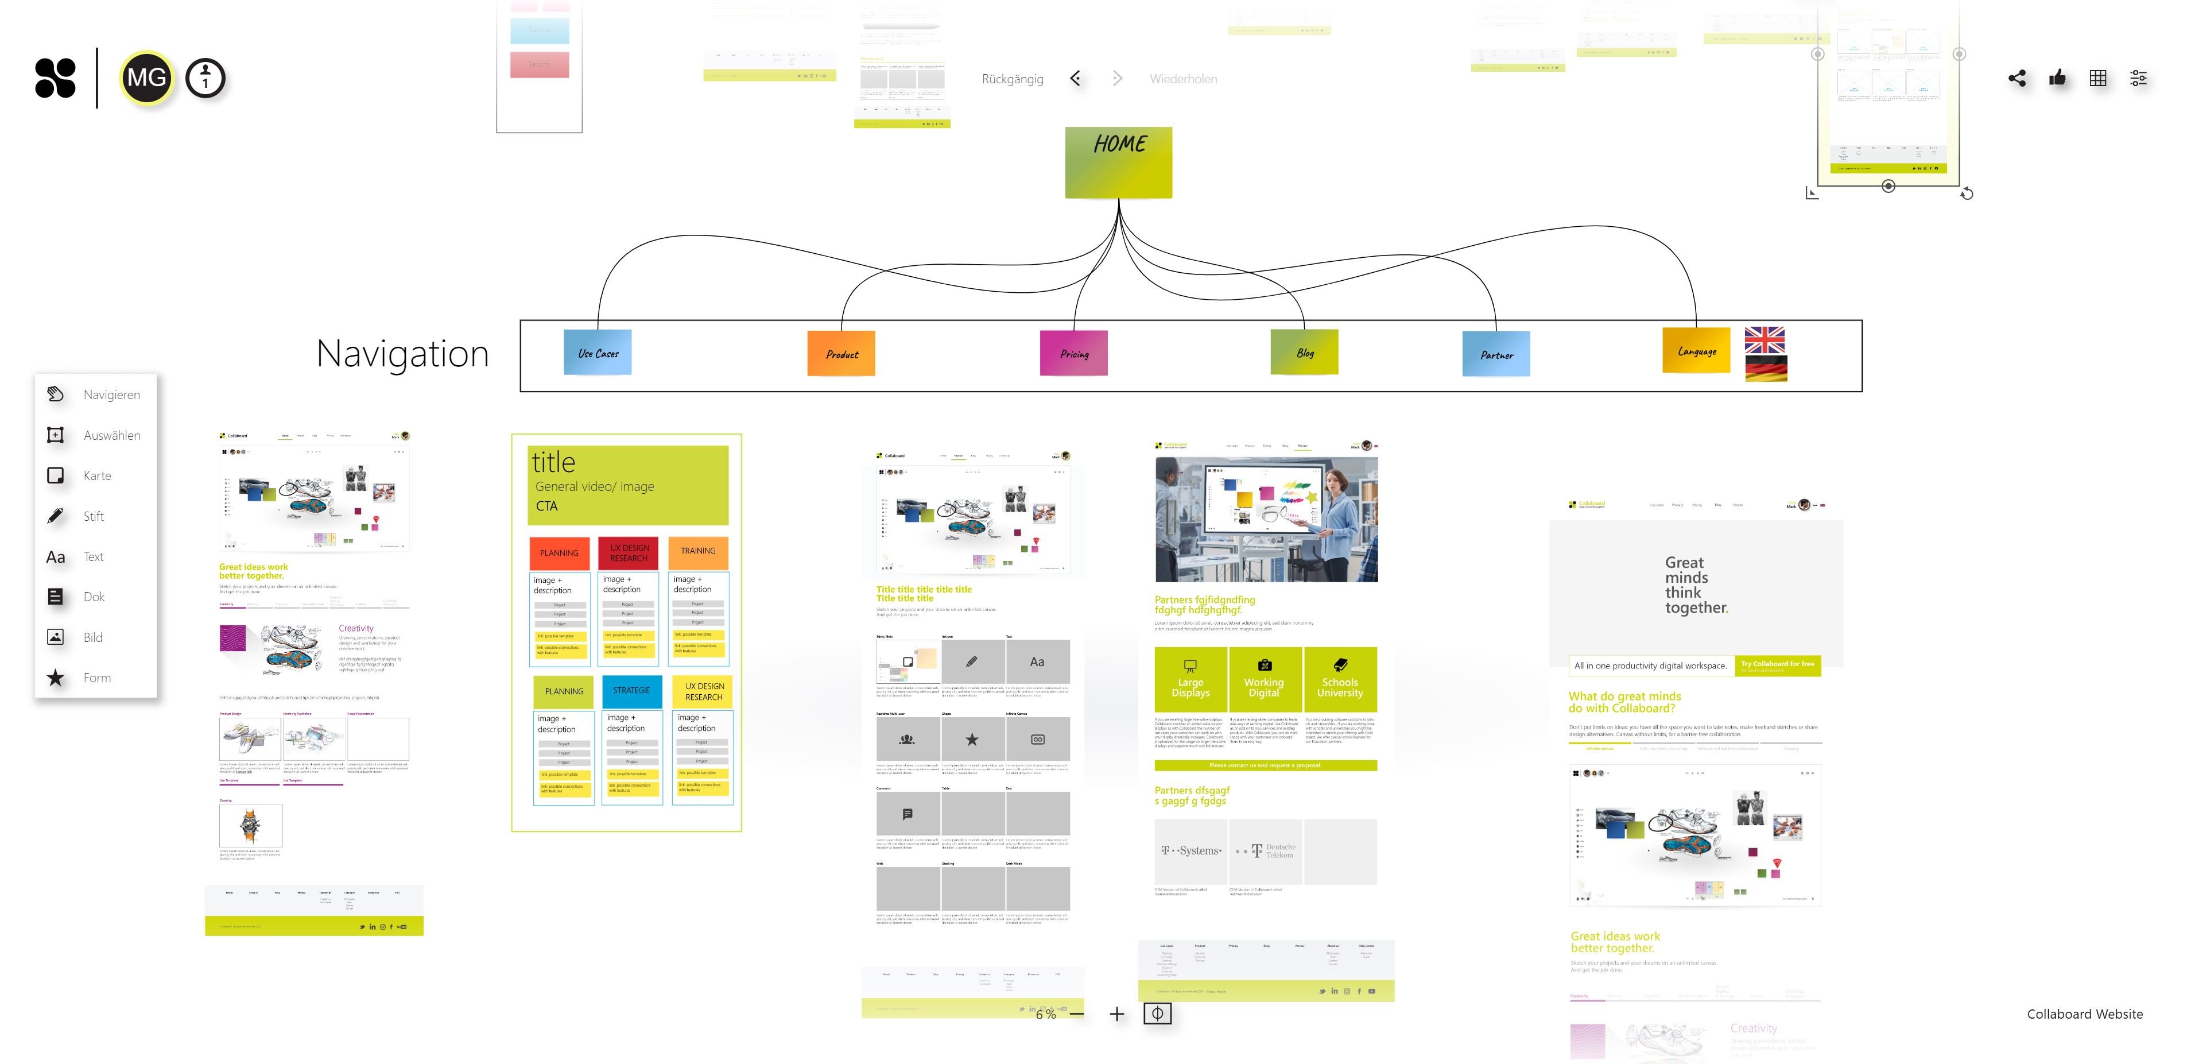Select the Pricing navigation tab
This screenshot has width=2191, height=1064.
tap(1075, 354)
